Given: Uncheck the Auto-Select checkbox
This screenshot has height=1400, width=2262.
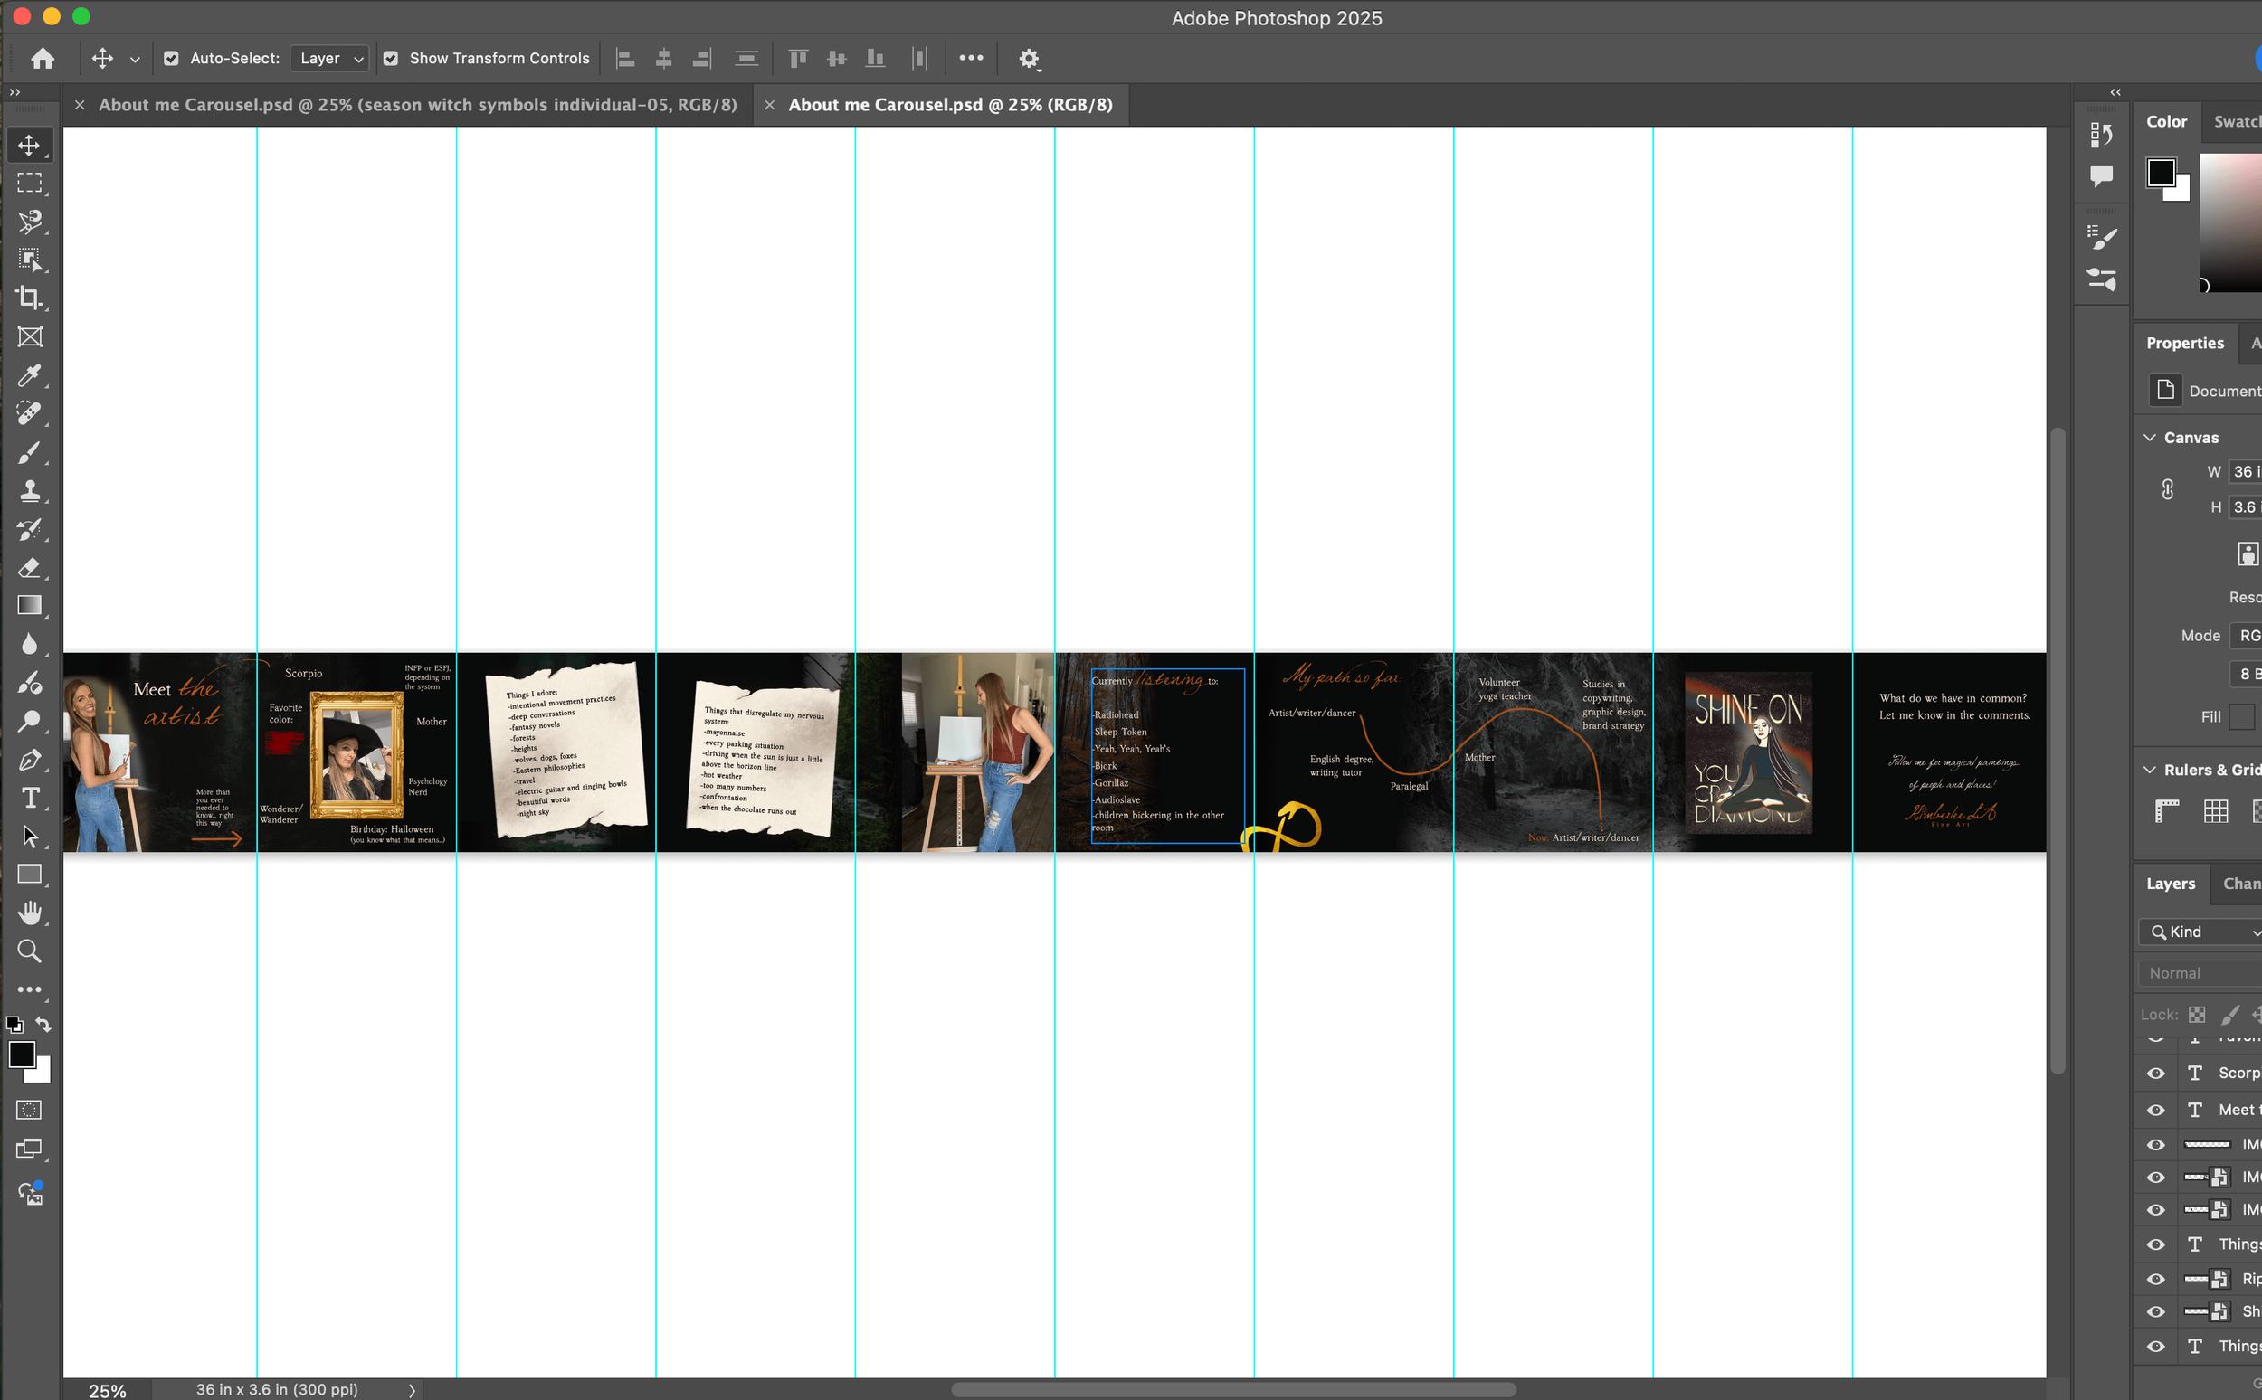Looking at the screenshot, I should point(171,58).
